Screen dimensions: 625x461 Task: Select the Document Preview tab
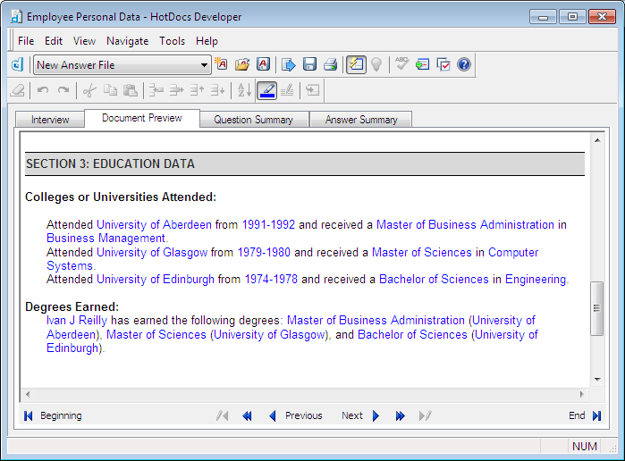click(x=142, y=118)
